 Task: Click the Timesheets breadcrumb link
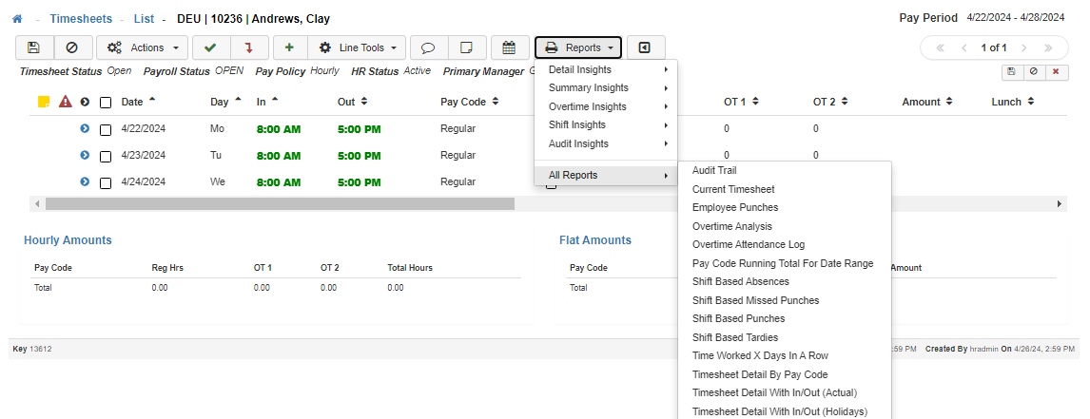coord(81,19)
